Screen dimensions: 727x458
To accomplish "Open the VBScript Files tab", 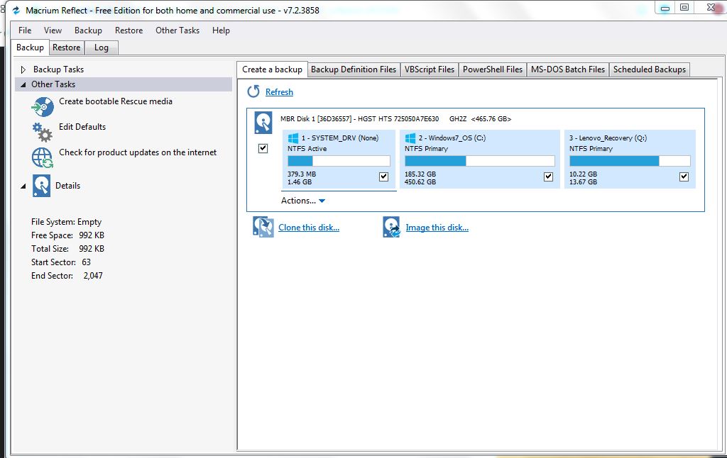I will [x=430, y=69].
